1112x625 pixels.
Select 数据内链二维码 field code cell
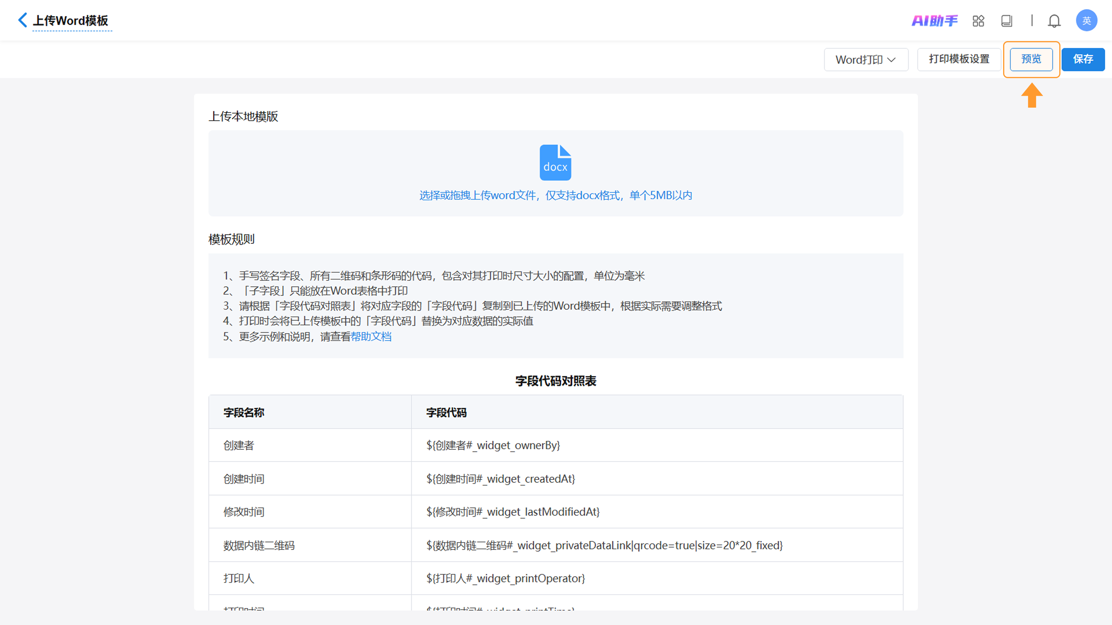tap(604, 545)
